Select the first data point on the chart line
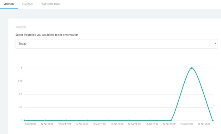This screenshot has width=221, height=134. click(24, 120)
